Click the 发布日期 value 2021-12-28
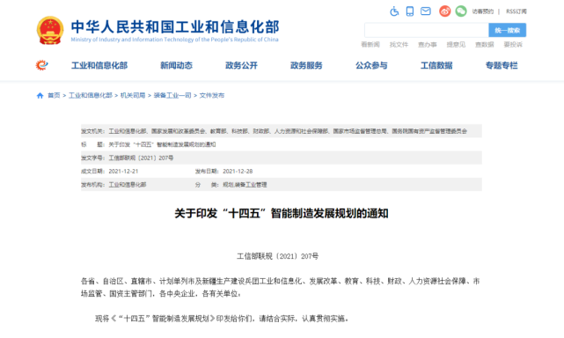The width and height of the screenshot is (564, 338). [x=238, y=172]
